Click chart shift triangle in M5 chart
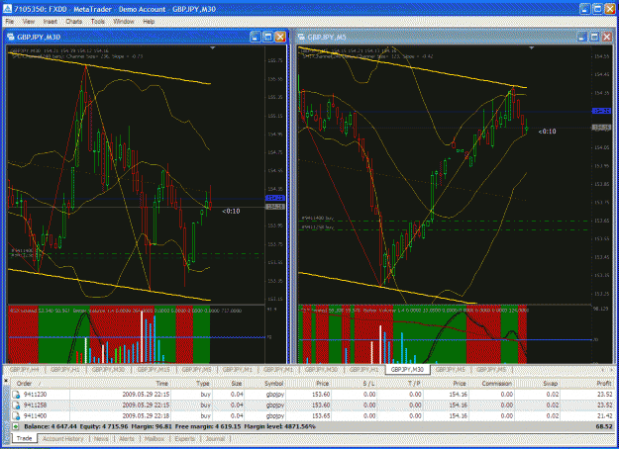The width and height of the screenshot is (619, 449). tap(532, 47)
